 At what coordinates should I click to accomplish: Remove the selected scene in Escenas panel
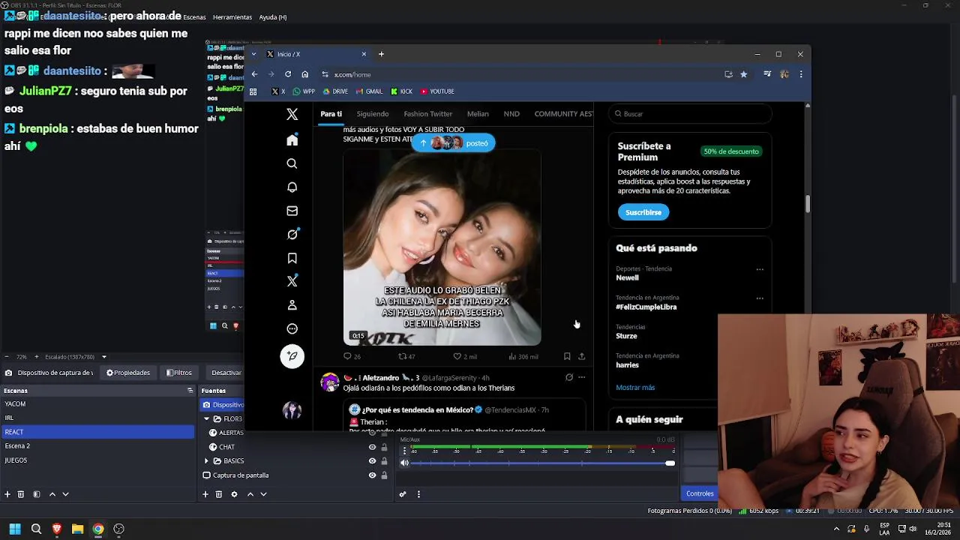coord(21,494)
